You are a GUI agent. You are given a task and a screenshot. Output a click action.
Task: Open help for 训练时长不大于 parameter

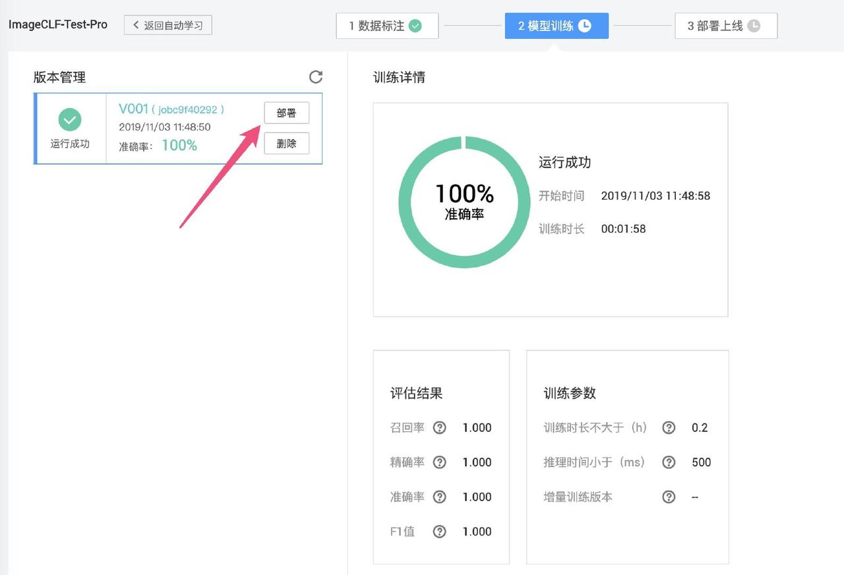click(x=669, y=427)
